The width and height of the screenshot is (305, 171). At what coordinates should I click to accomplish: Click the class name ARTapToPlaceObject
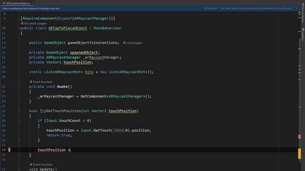tap(68, 28)
